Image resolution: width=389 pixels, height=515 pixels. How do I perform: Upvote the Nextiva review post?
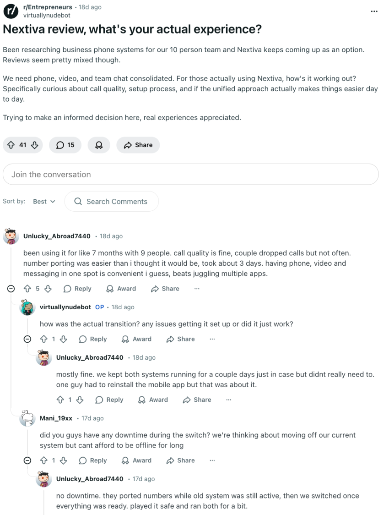point(11,145)
